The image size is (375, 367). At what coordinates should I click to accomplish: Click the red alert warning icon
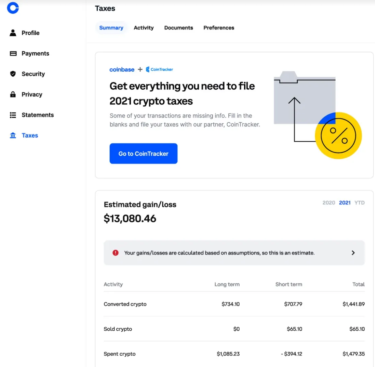pyautogui.click(x=115, y=253)
